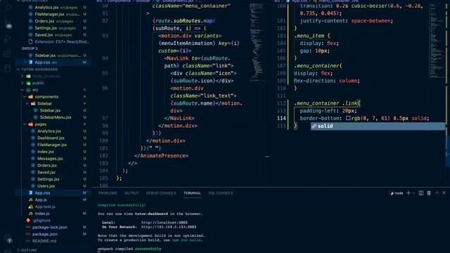Accept the 'solid' autocomplete suggestion
This screenshot has width=450, height=253.
[378, 126]
